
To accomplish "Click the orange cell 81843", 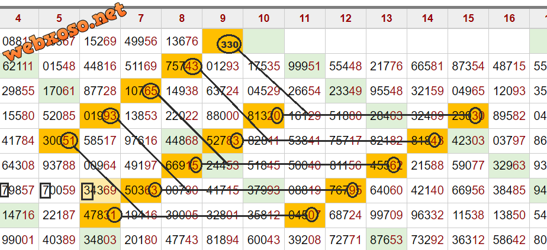I will tap(427, 141).
